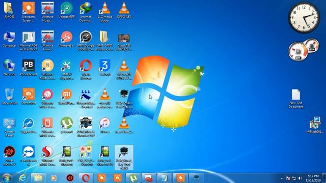Open Minimal ADB and Fastboot shortcut
326x183 pixels.
(29, 41)
